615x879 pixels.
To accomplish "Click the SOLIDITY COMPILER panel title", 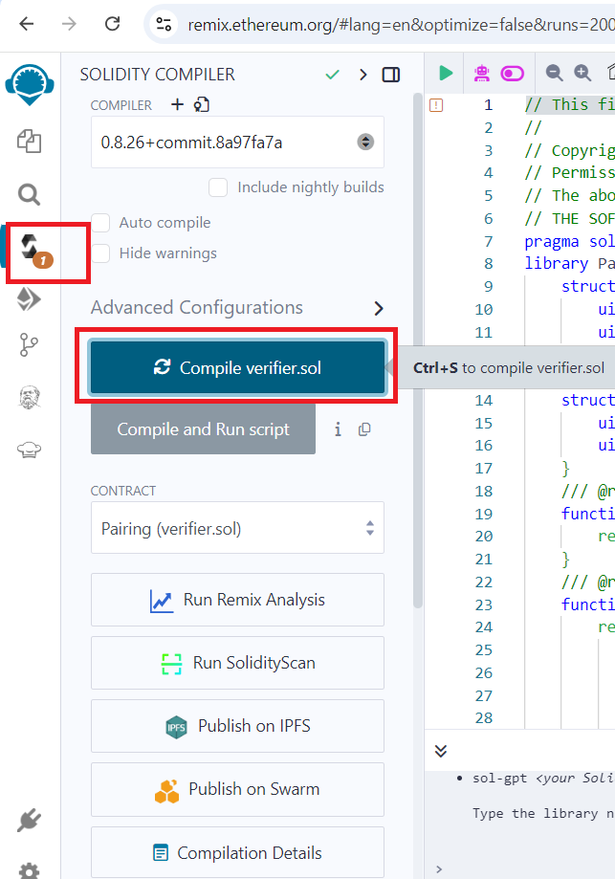I will pyautogui.click(x=158, y=75).
